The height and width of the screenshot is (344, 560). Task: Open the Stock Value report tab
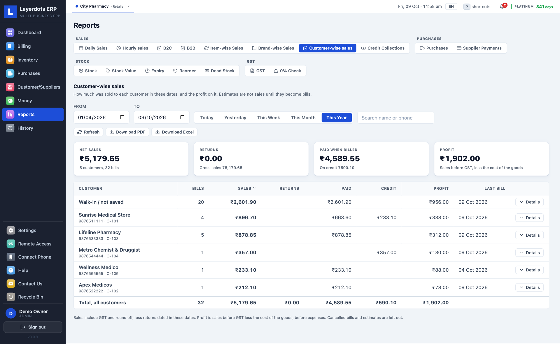tap(121, 71)
